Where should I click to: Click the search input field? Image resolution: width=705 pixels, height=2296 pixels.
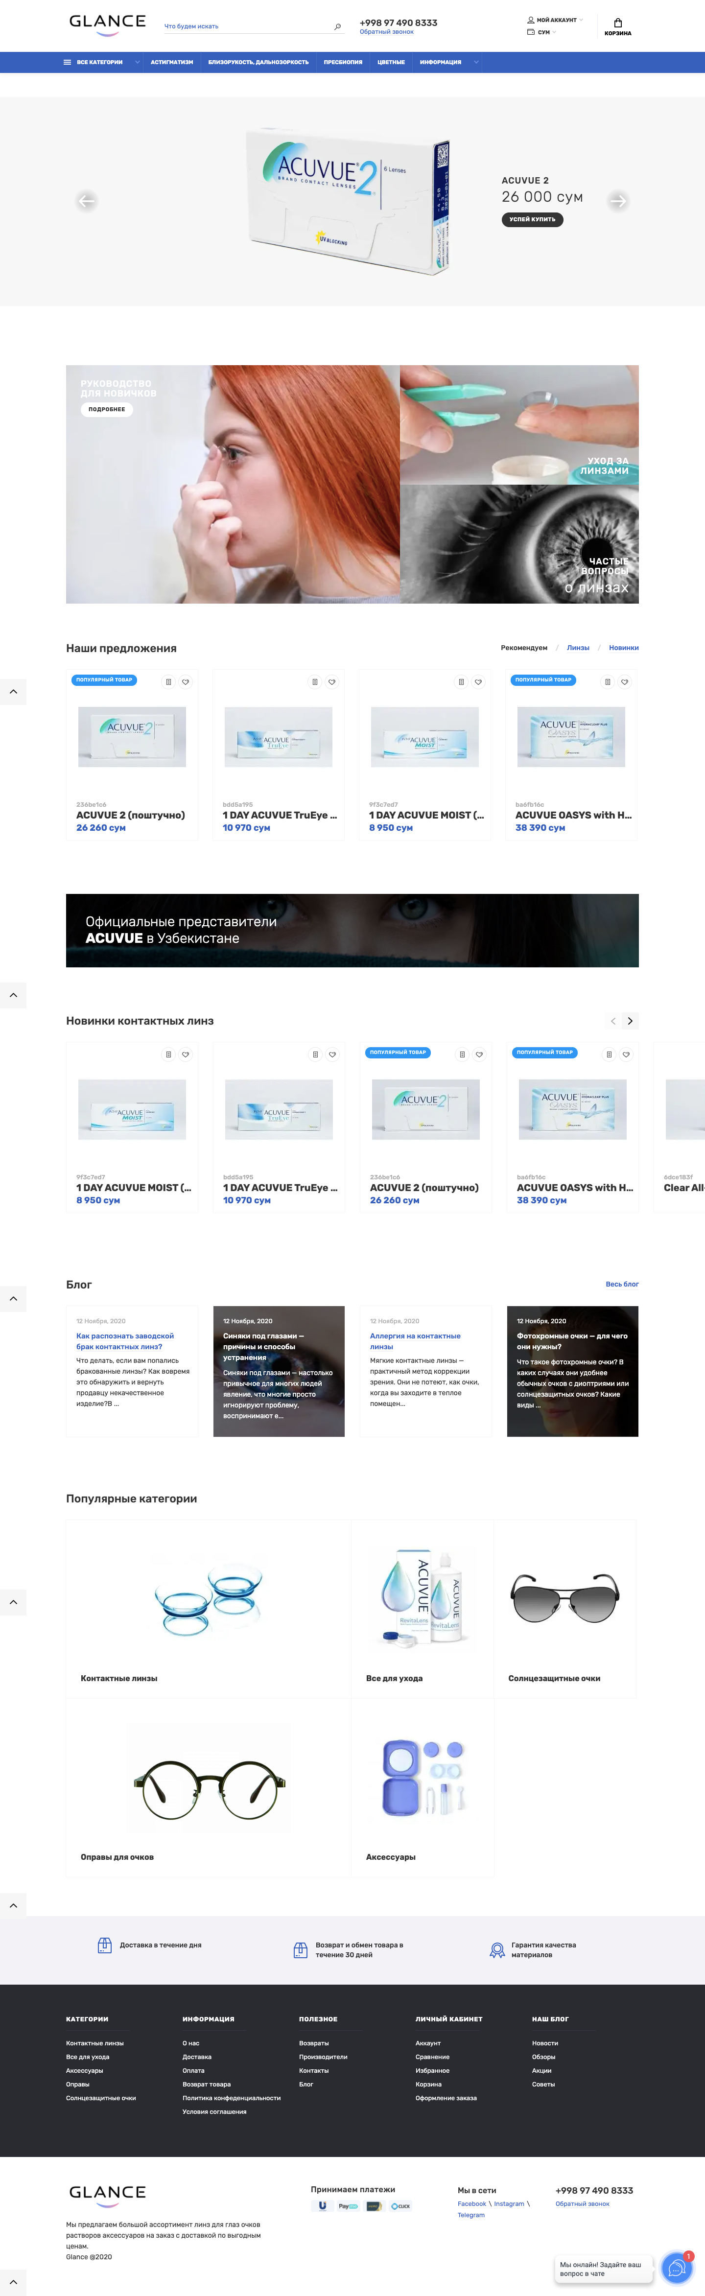pos(245,27)
